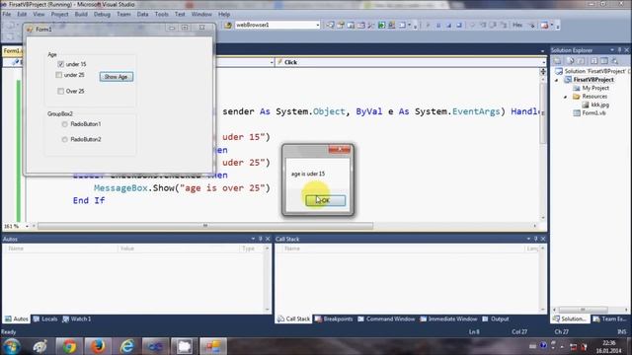The height and width of the screenshot is (355, 632).
Task: Open the class name dropdown left of Click
Action: point(272,62)
